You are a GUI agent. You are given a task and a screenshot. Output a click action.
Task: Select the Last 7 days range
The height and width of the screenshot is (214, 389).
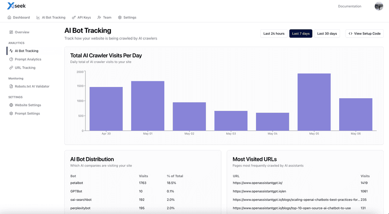(x=301, y=33)
